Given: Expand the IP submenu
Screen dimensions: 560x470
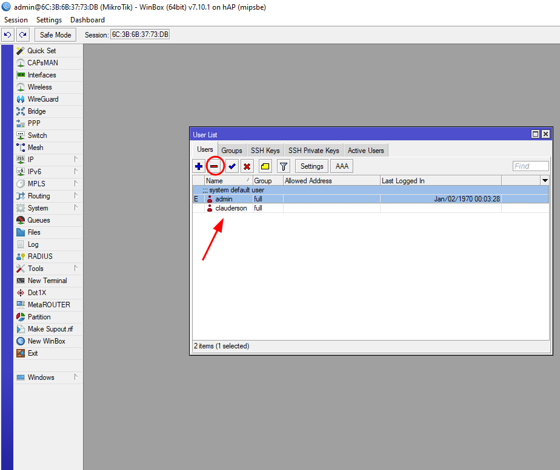Looking at the screenshot, I should pos(47,160).
